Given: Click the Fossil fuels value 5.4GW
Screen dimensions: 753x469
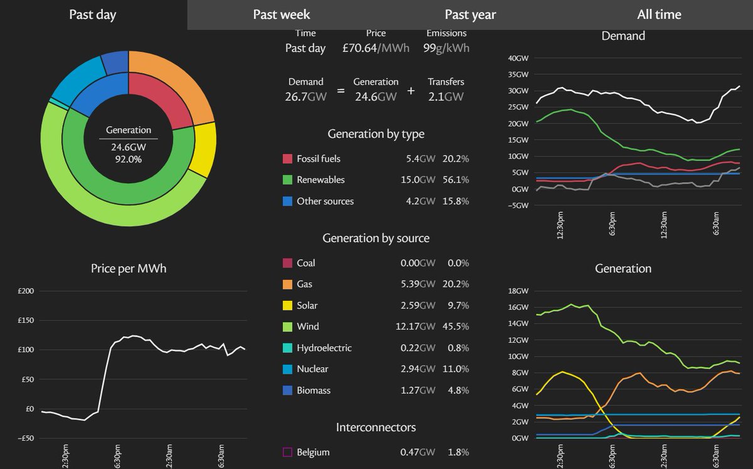Looking at the screenshot, I should click(x=420, y=159).
